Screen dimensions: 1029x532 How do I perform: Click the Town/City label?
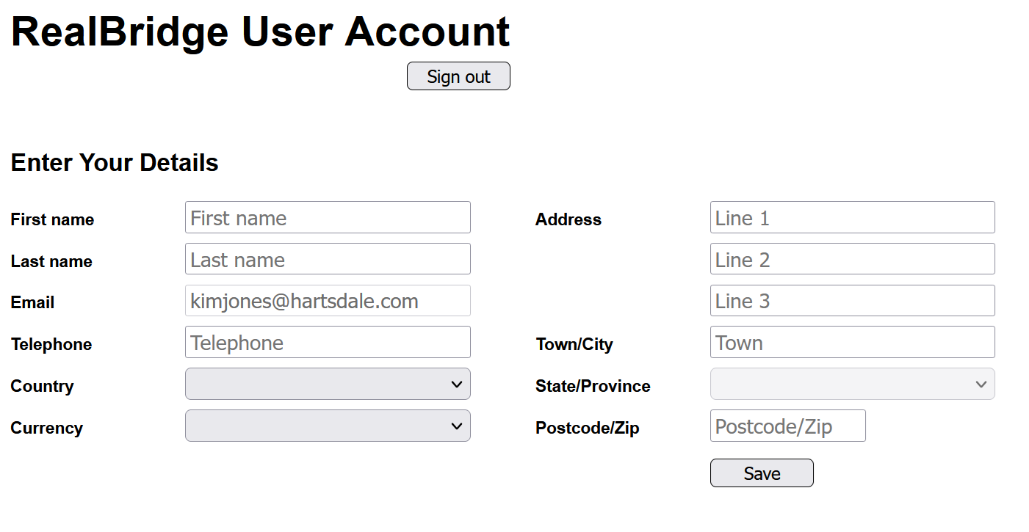(x=574, y=344)
